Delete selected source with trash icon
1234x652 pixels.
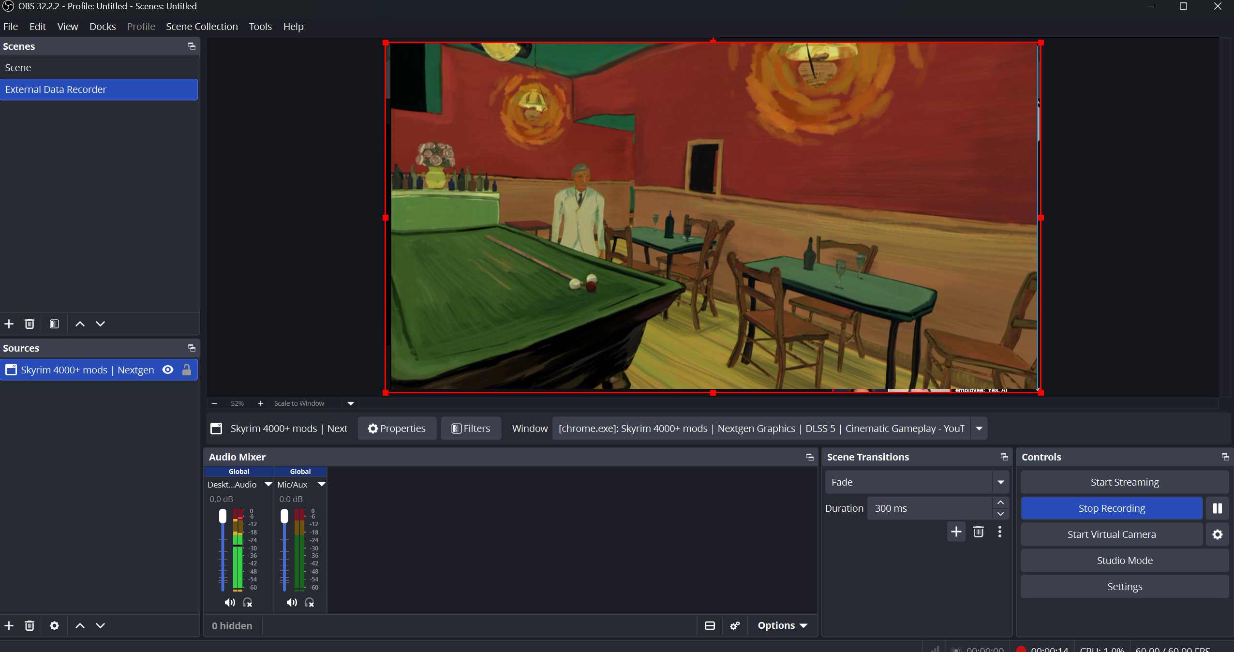[30, 625]
